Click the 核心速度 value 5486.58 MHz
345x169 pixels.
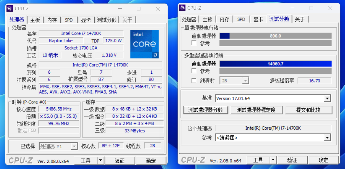(59, 109)
